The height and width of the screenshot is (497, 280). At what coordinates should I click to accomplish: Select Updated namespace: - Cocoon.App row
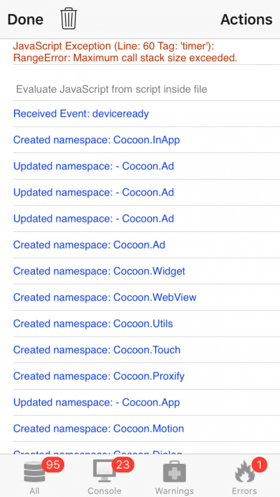146,402
